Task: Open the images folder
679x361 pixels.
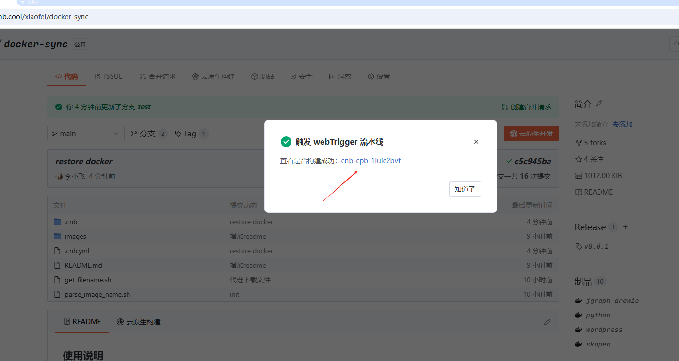Action: coord(75,236)
